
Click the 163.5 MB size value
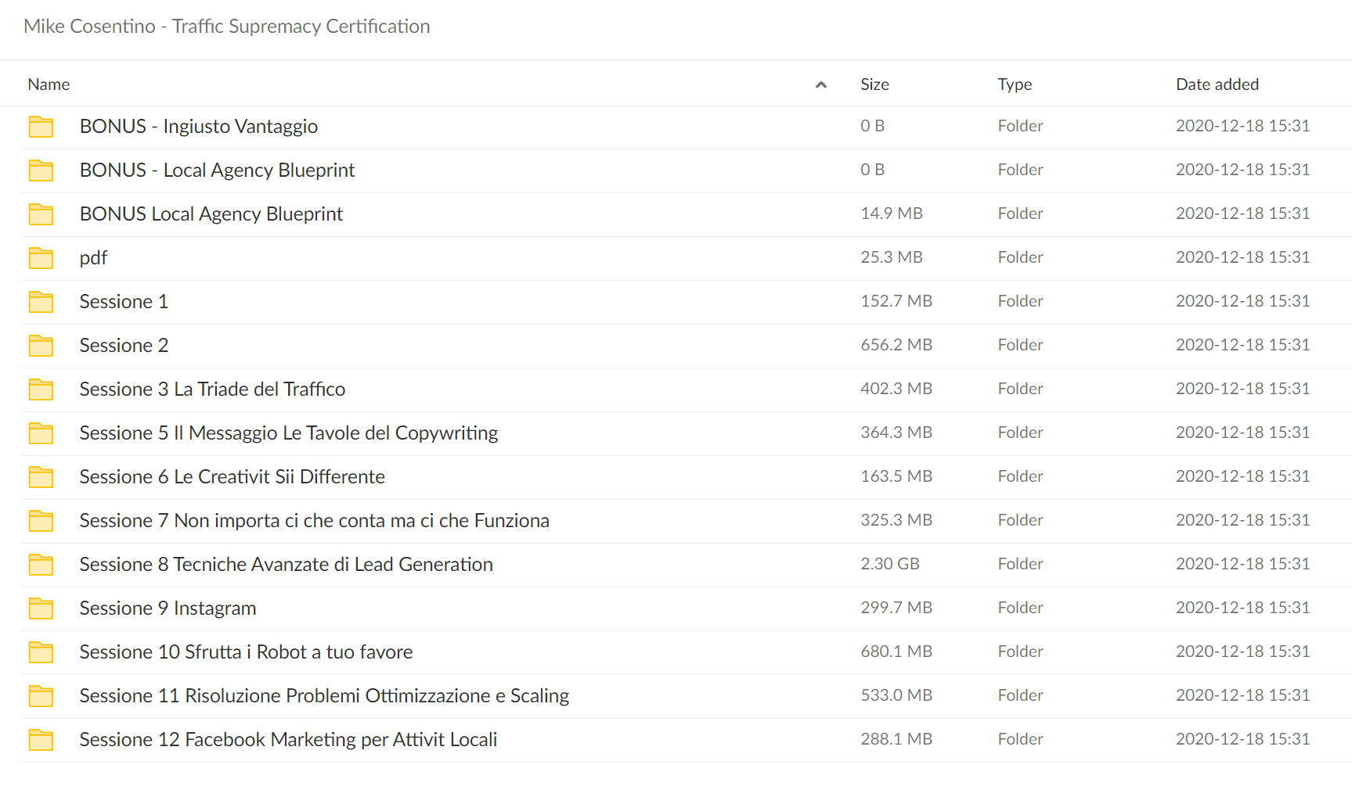tap(896, 476)
